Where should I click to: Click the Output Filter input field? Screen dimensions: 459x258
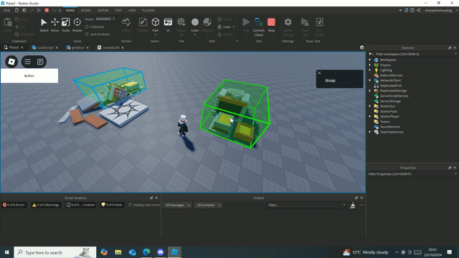coord(306,206)
